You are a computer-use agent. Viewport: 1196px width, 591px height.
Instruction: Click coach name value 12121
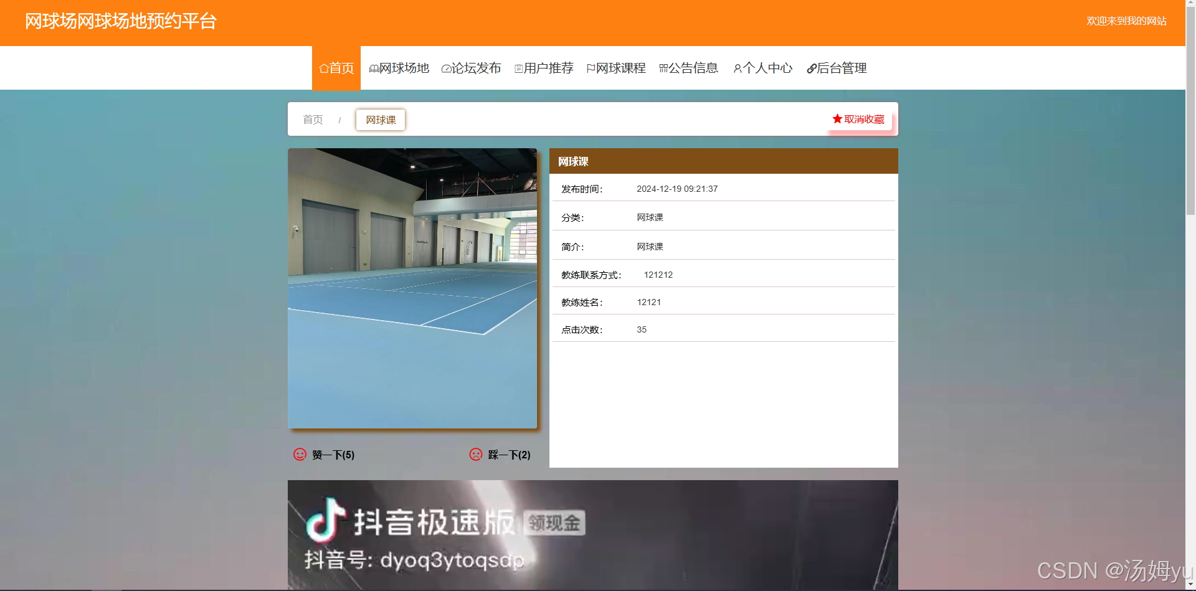pos(649,302)
